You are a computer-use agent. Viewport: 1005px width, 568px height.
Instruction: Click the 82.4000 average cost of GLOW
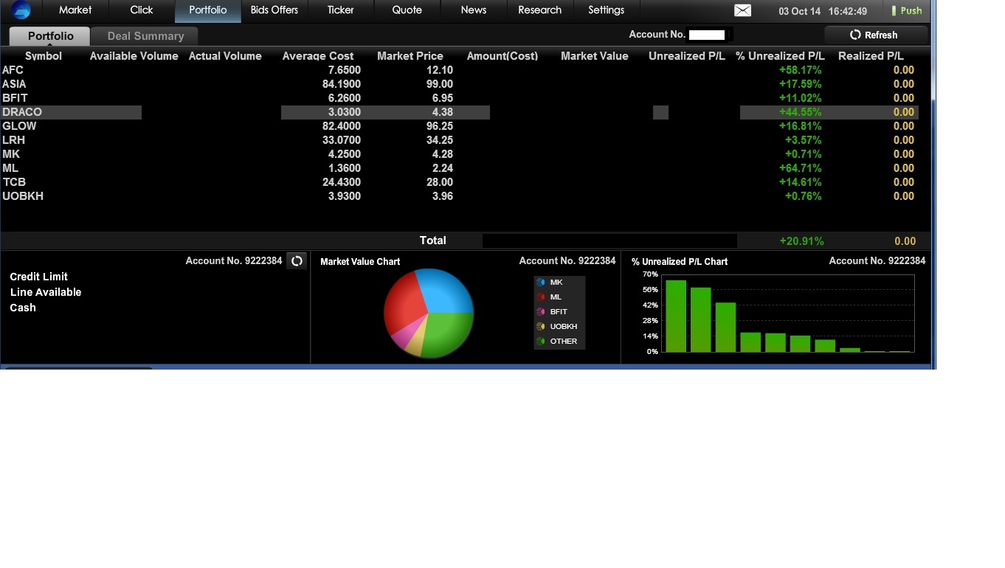pyautogui.click(x=342, y=126)
